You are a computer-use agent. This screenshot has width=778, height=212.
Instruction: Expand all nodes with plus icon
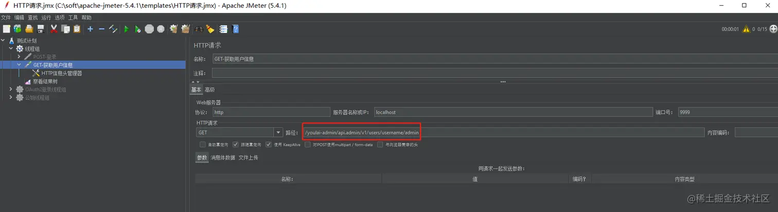[90, 29]
